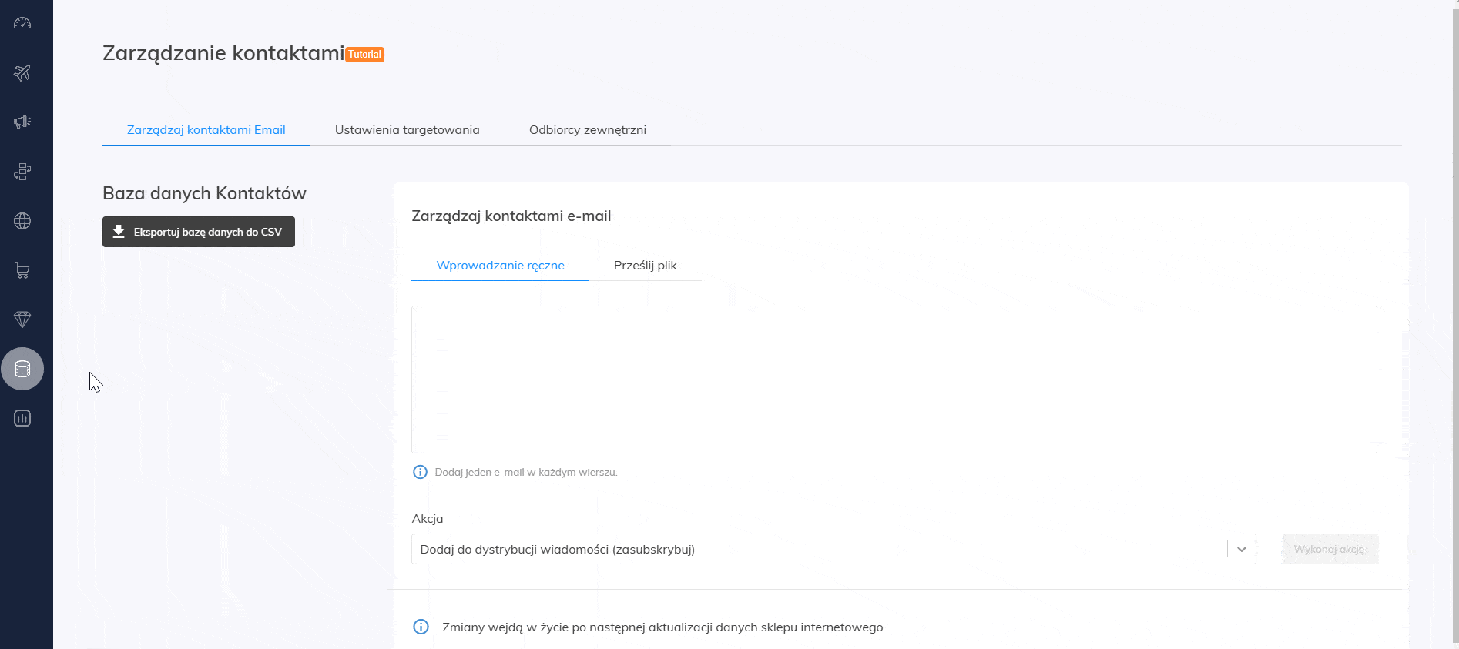The image size is (1459, 649).
Task: Click the Zarządzanie kontaktami page title
Action: [223, 53]
